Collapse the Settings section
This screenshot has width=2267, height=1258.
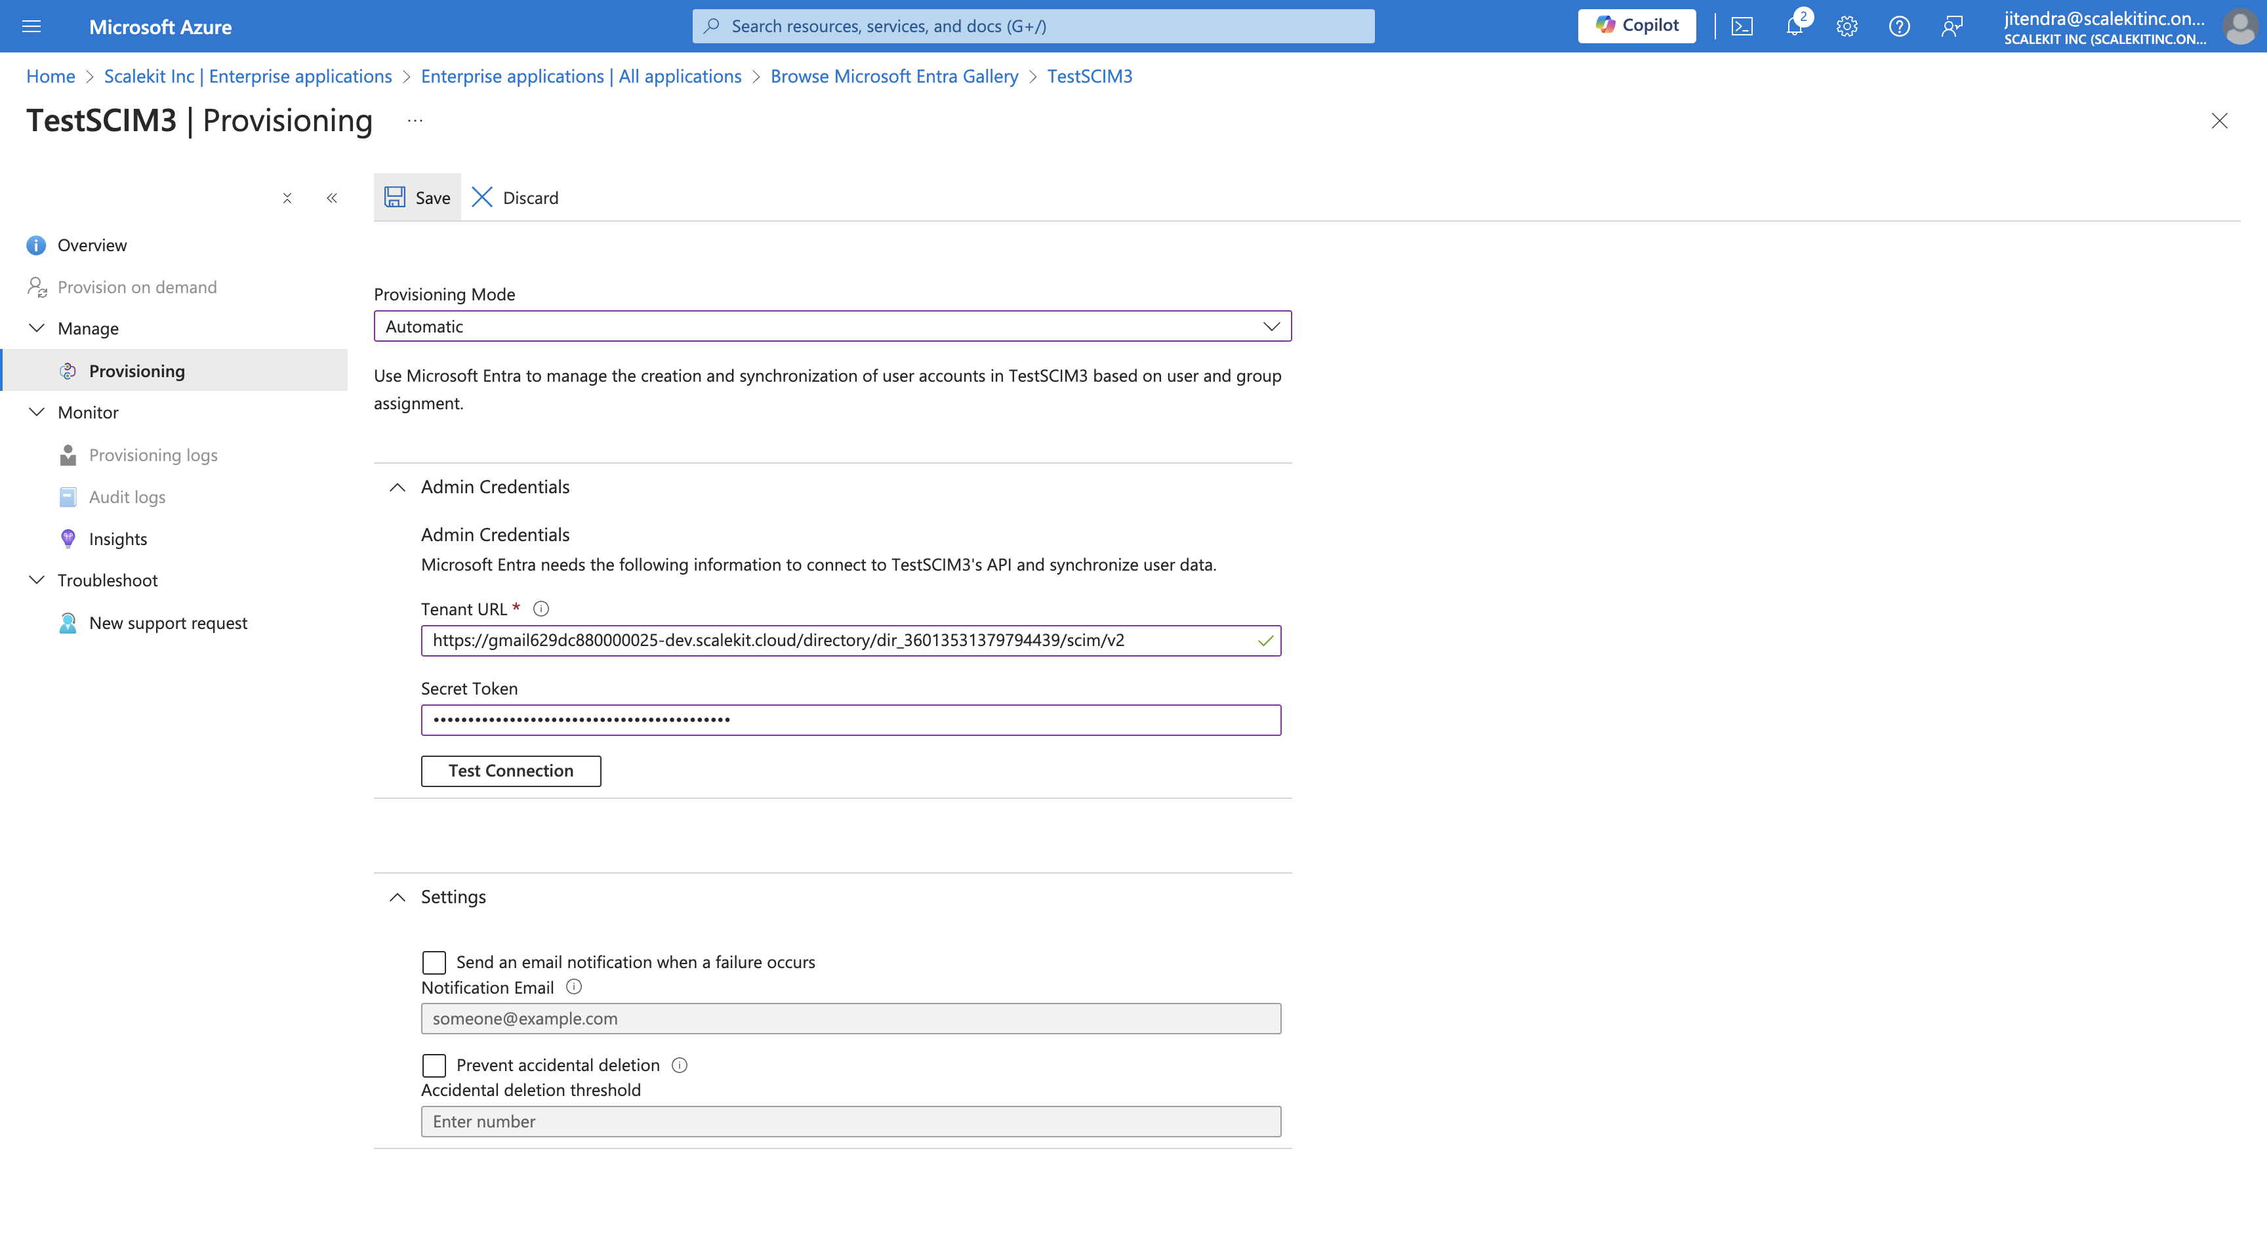(x=398, y=897)
